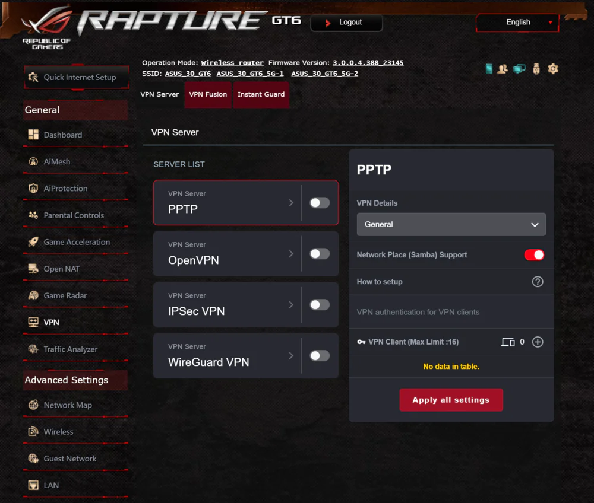Open the Quick Internet Setup button
The width and height of the screenshot is (594, 503).
pos(77,77)
